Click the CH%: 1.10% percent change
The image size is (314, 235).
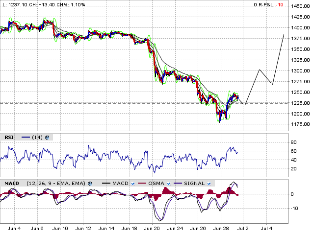coord(71,4)
